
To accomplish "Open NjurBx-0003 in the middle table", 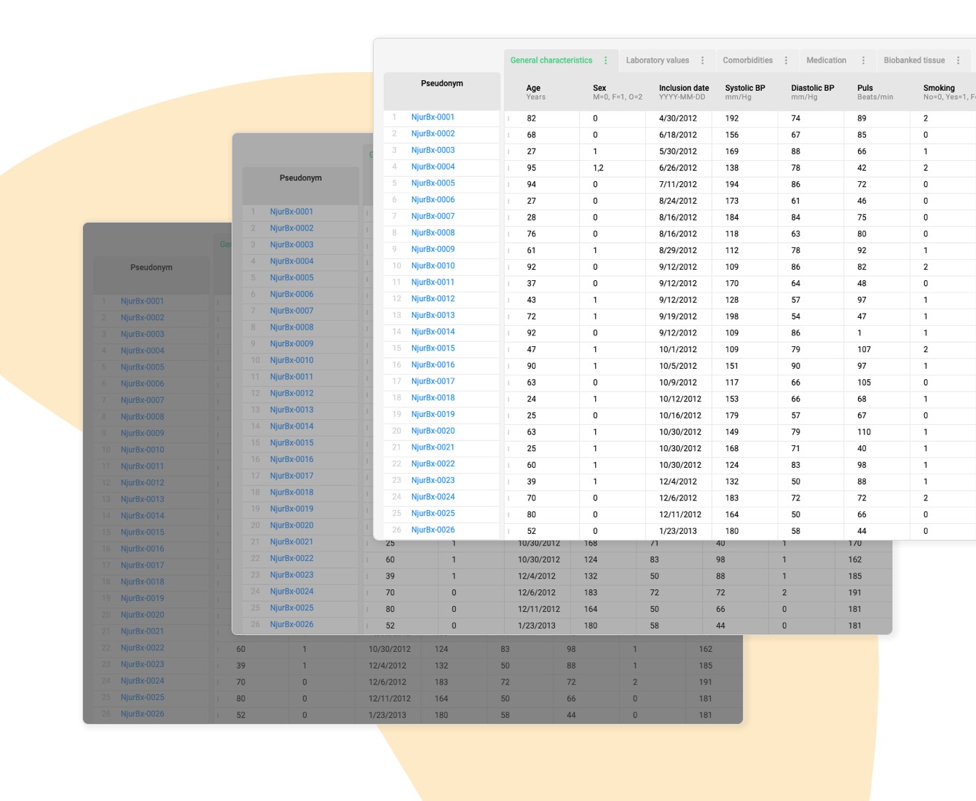I will [x=291, y=244].
